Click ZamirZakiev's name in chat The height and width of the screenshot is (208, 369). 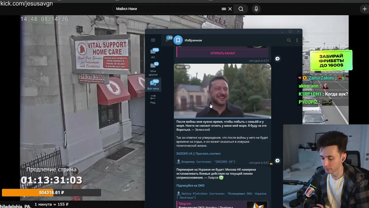(x=321, y=78)
